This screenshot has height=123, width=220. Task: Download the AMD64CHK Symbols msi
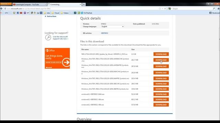click(x=161, y=60)
